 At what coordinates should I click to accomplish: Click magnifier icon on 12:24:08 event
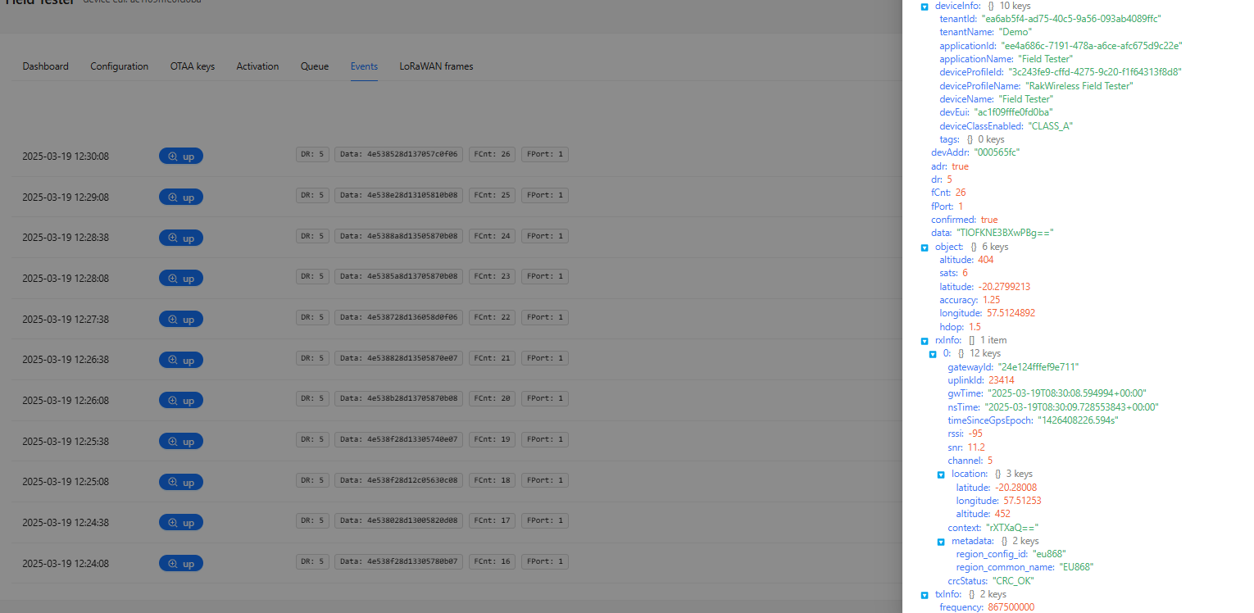[x=173, y=563]
